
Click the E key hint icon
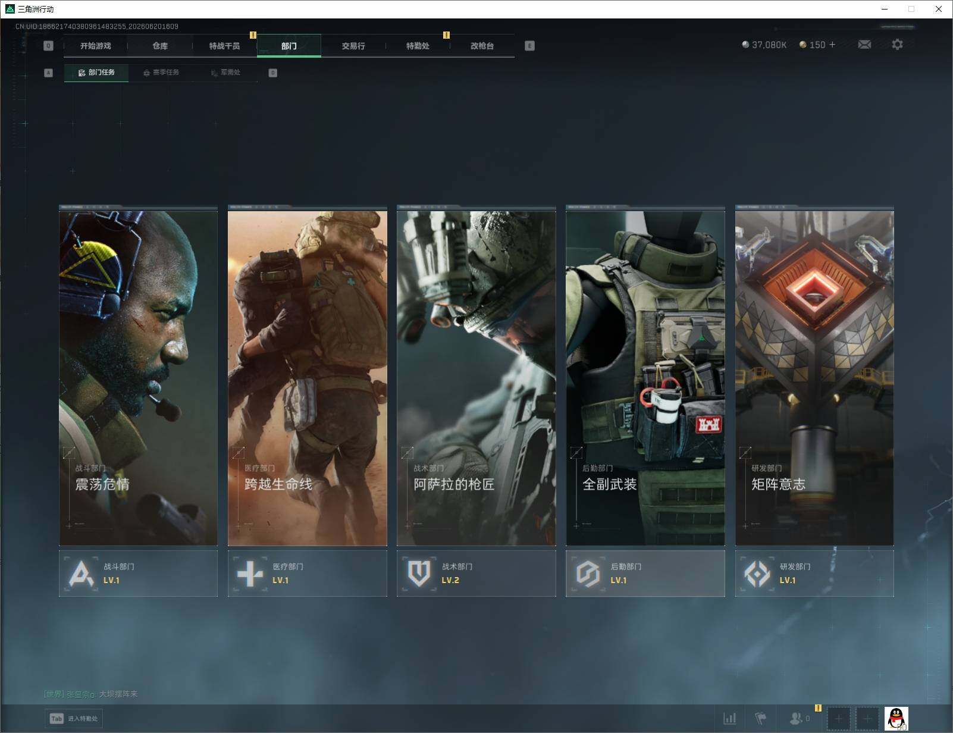click(529, 46)
